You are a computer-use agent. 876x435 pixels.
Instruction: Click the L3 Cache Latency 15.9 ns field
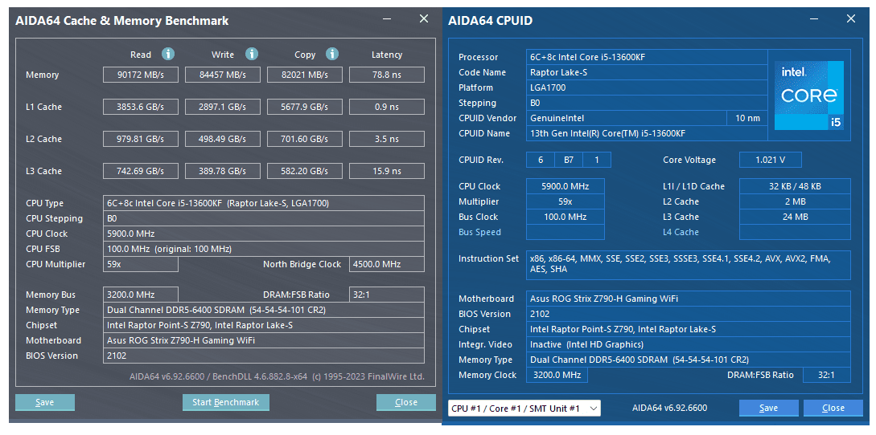pos(387,171)
